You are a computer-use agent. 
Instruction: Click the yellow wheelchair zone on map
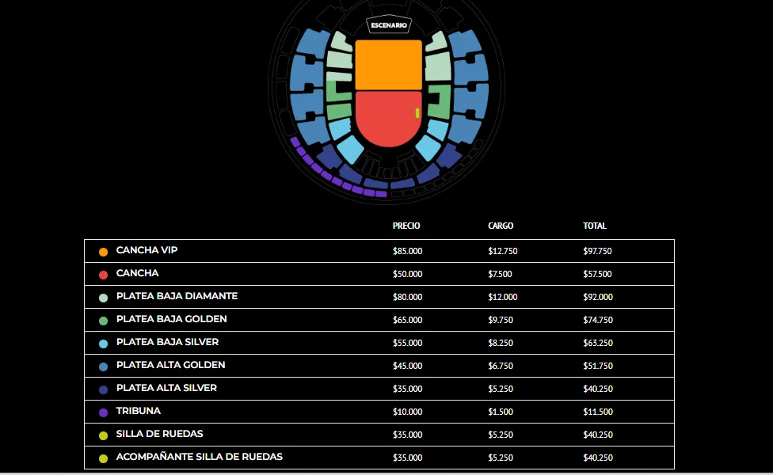(x=417, y=113)
